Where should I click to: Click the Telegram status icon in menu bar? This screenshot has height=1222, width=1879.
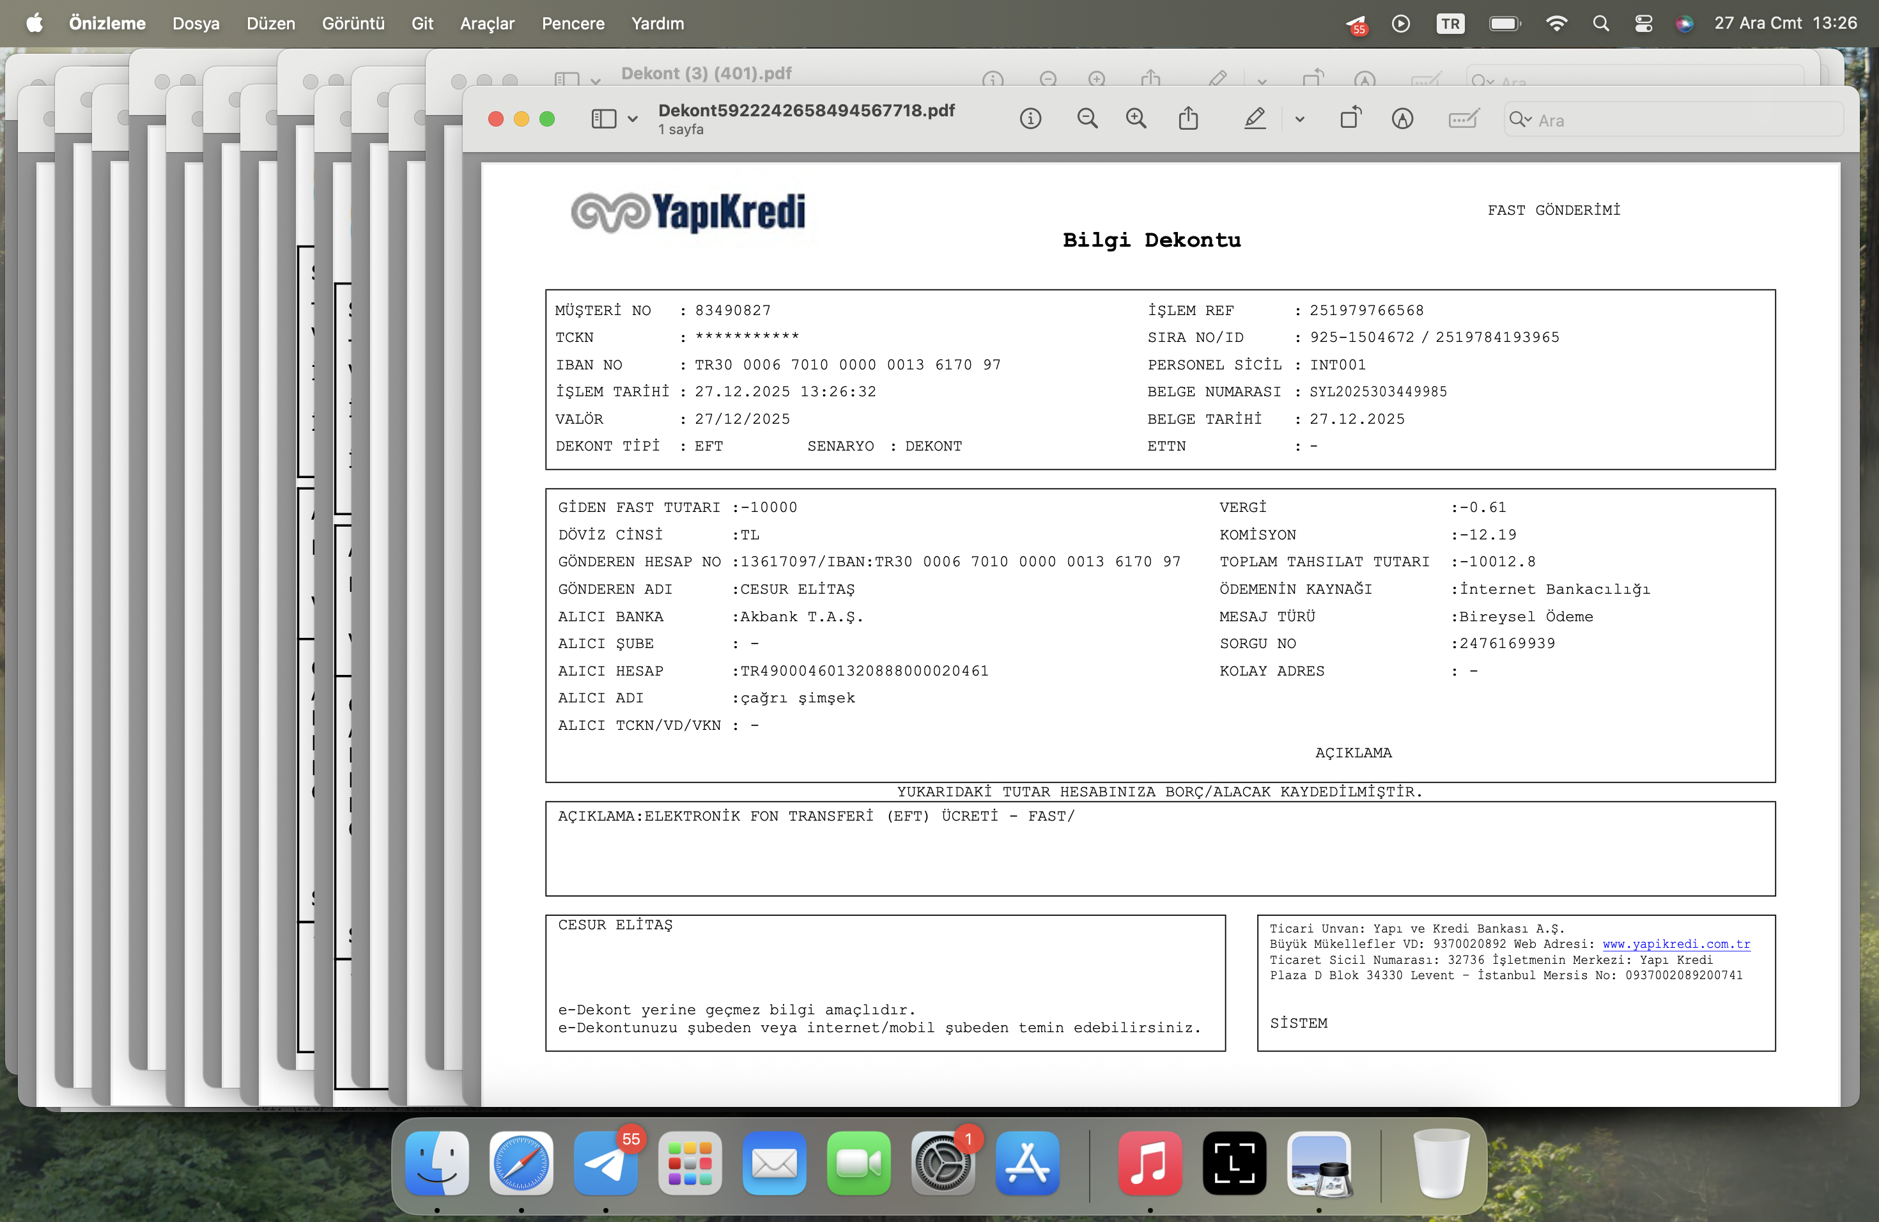(1356, 26)
